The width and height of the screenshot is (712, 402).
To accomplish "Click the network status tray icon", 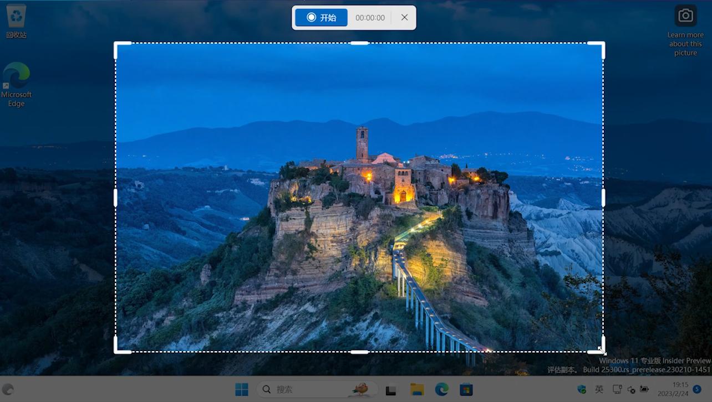I will [617, 389].
